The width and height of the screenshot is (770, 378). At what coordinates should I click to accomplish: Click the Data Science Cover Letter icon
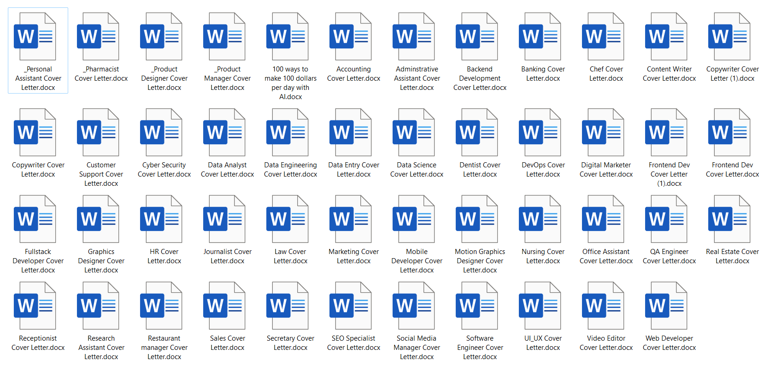pos(414,132)
